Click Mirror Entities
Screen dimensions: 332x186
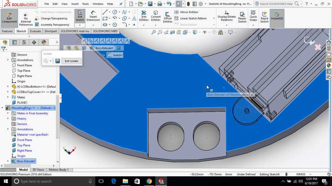(186, 12)
